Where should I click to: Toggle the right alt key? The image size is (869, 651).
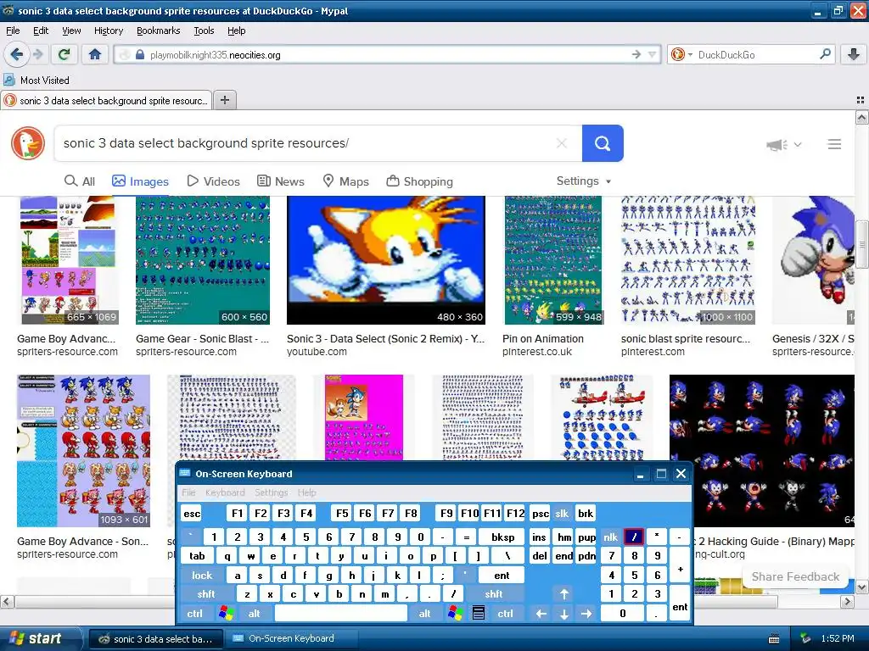click(424, 614)
